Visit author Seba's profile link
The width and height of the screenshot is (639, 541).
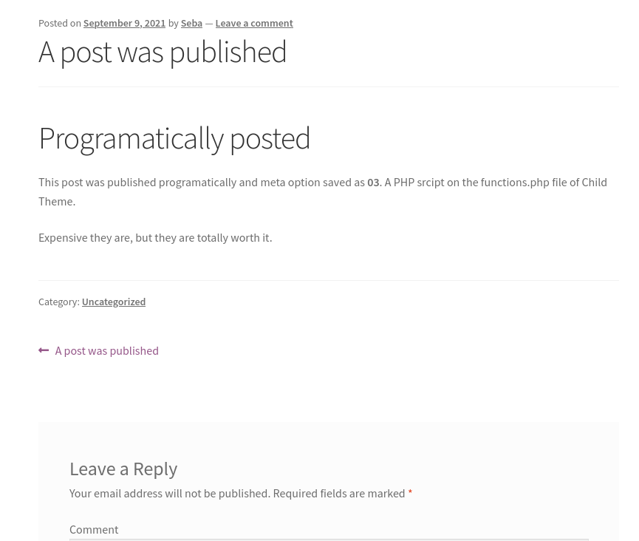point(191,23)
